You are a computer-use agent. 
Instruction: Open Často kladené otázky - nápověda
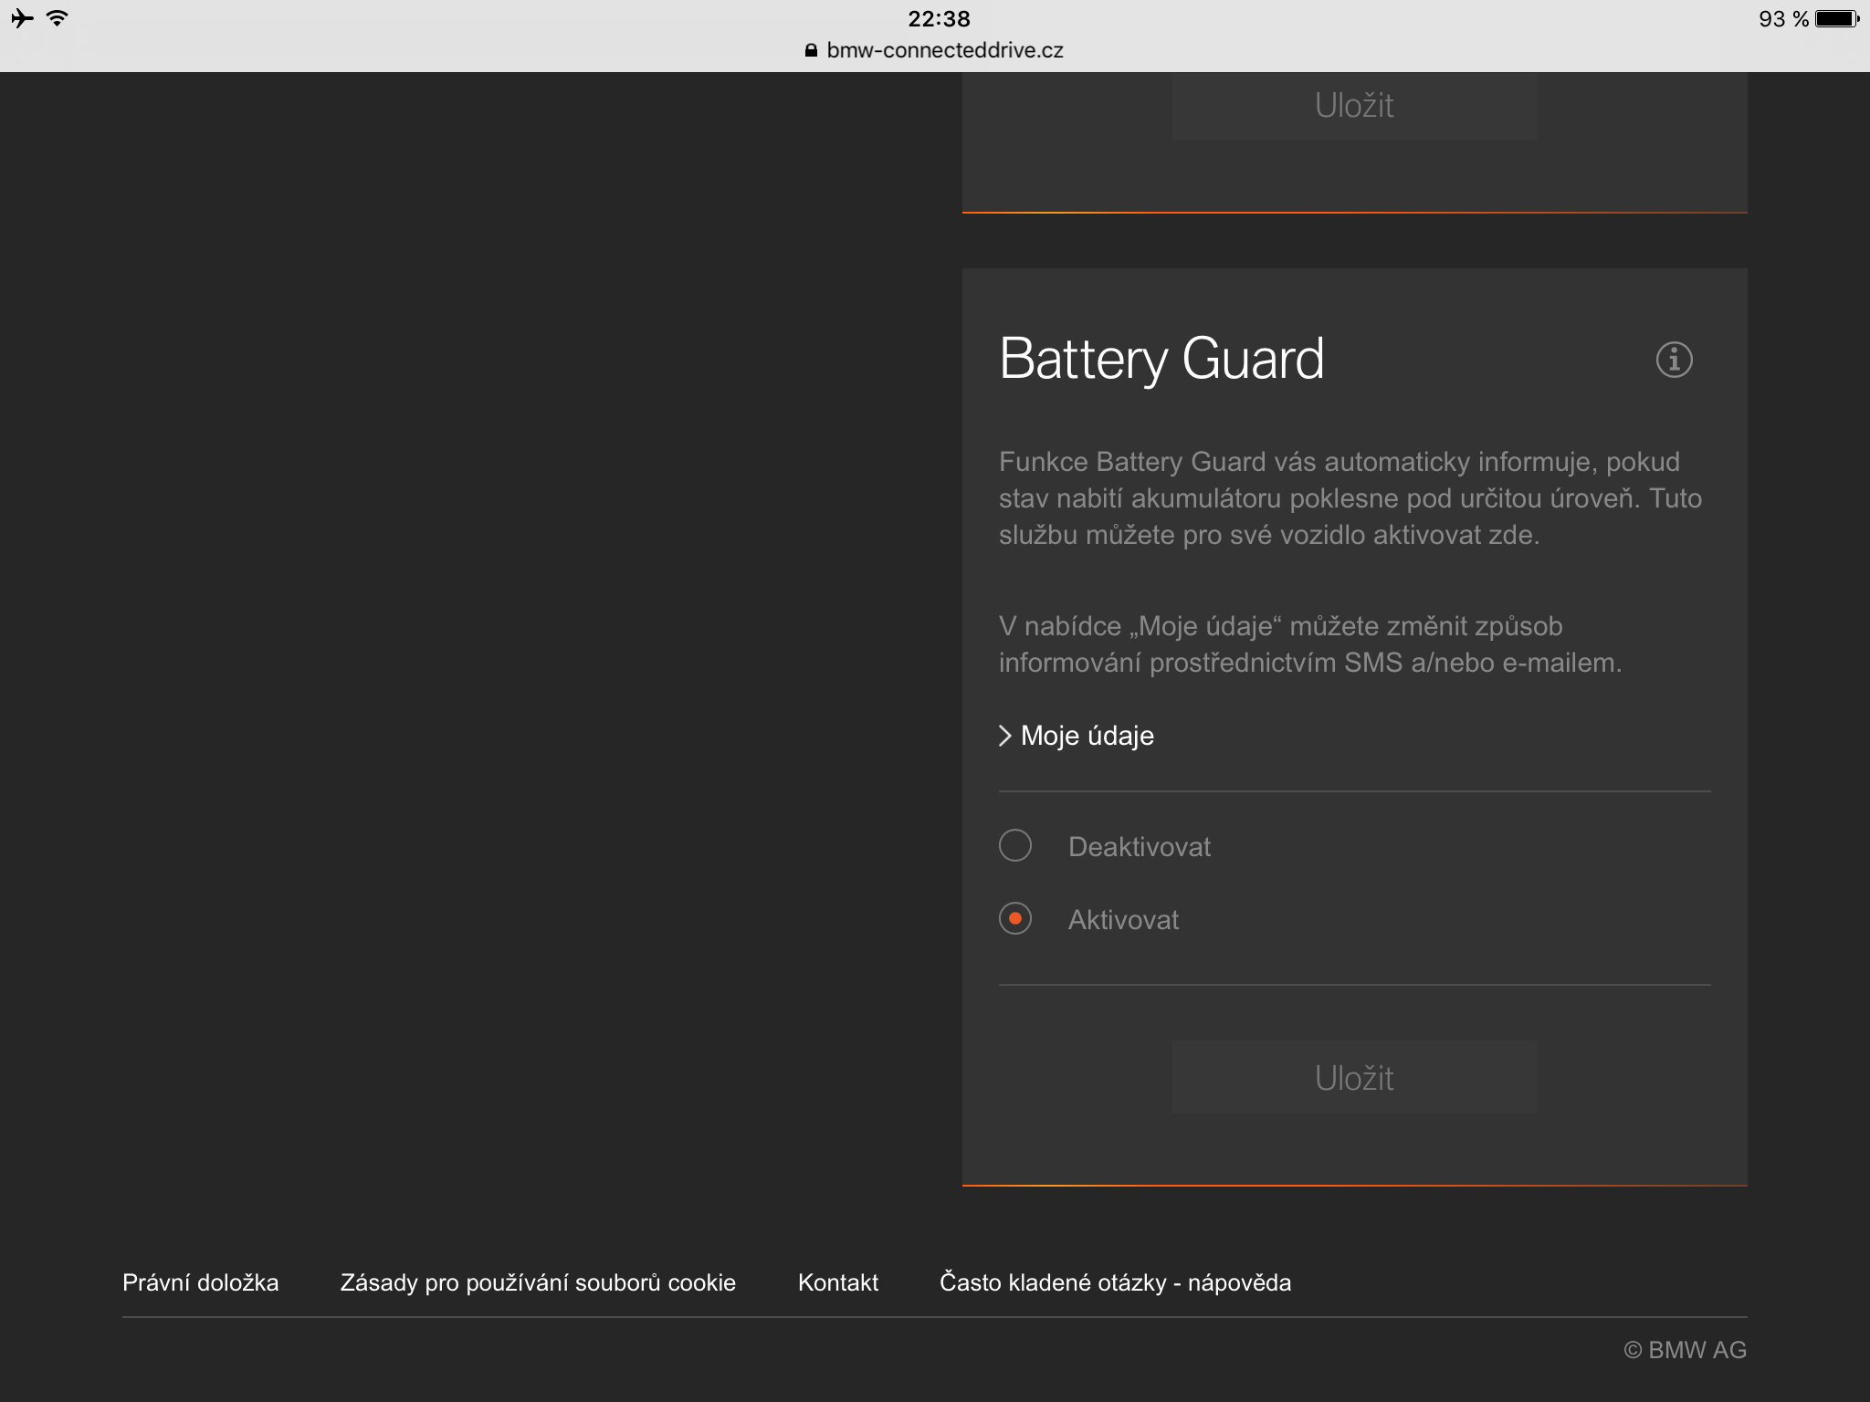(x=1115, y=1282)
